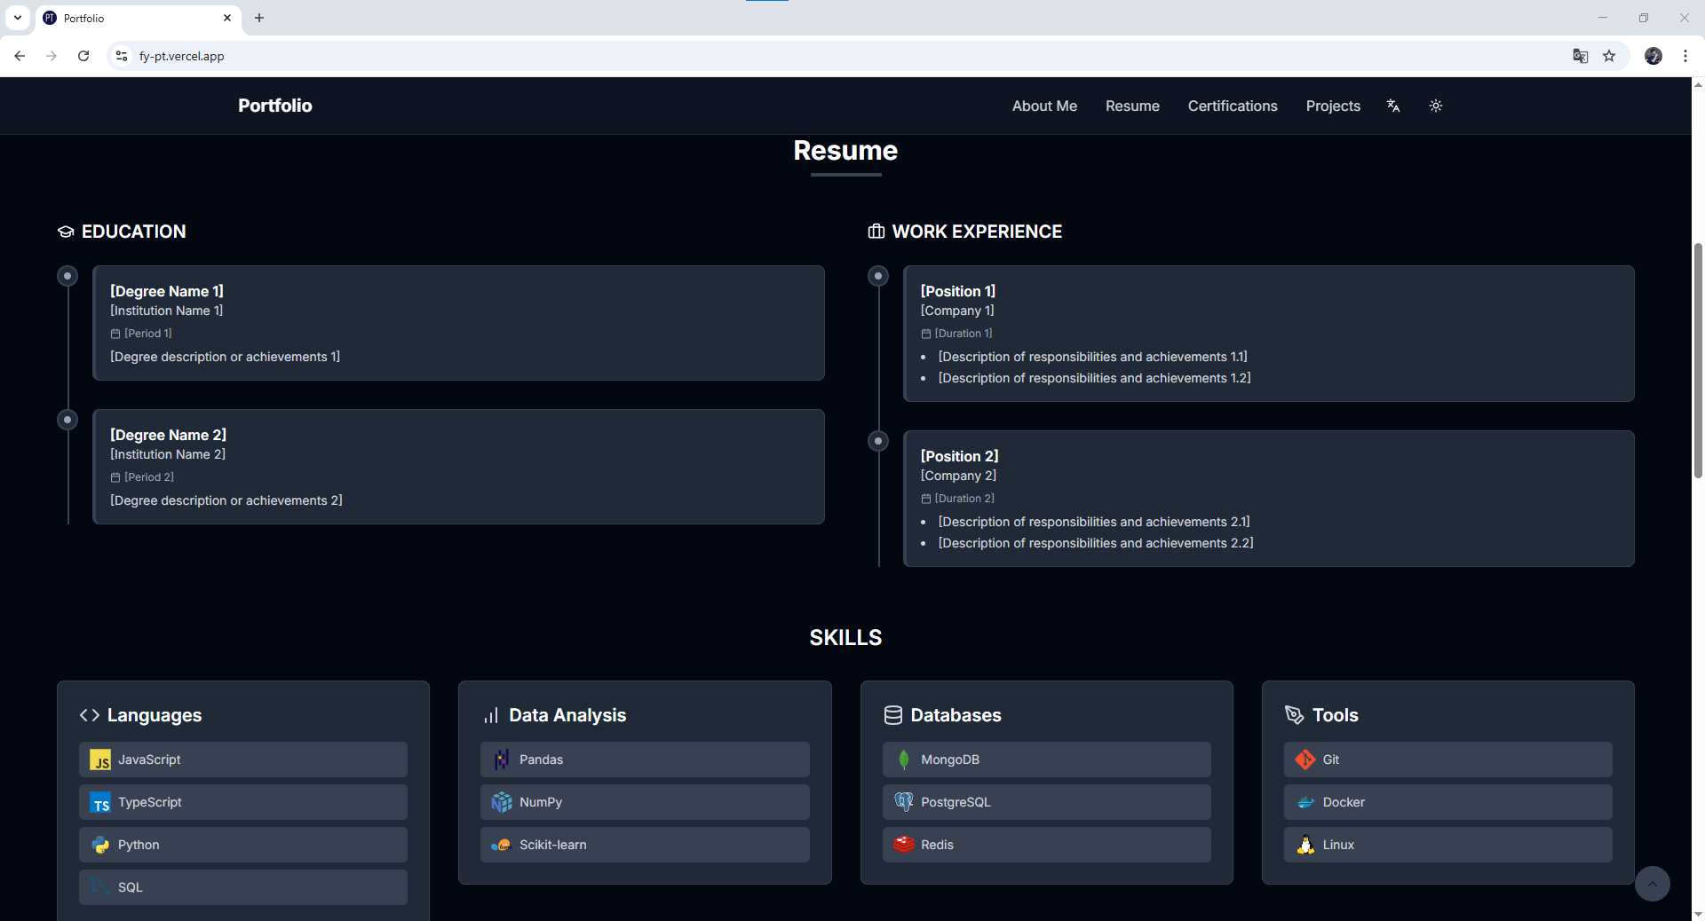Open a new browser tab
Screen dimensions: 1705x921
pyautogui.click(x=259, y=18)
